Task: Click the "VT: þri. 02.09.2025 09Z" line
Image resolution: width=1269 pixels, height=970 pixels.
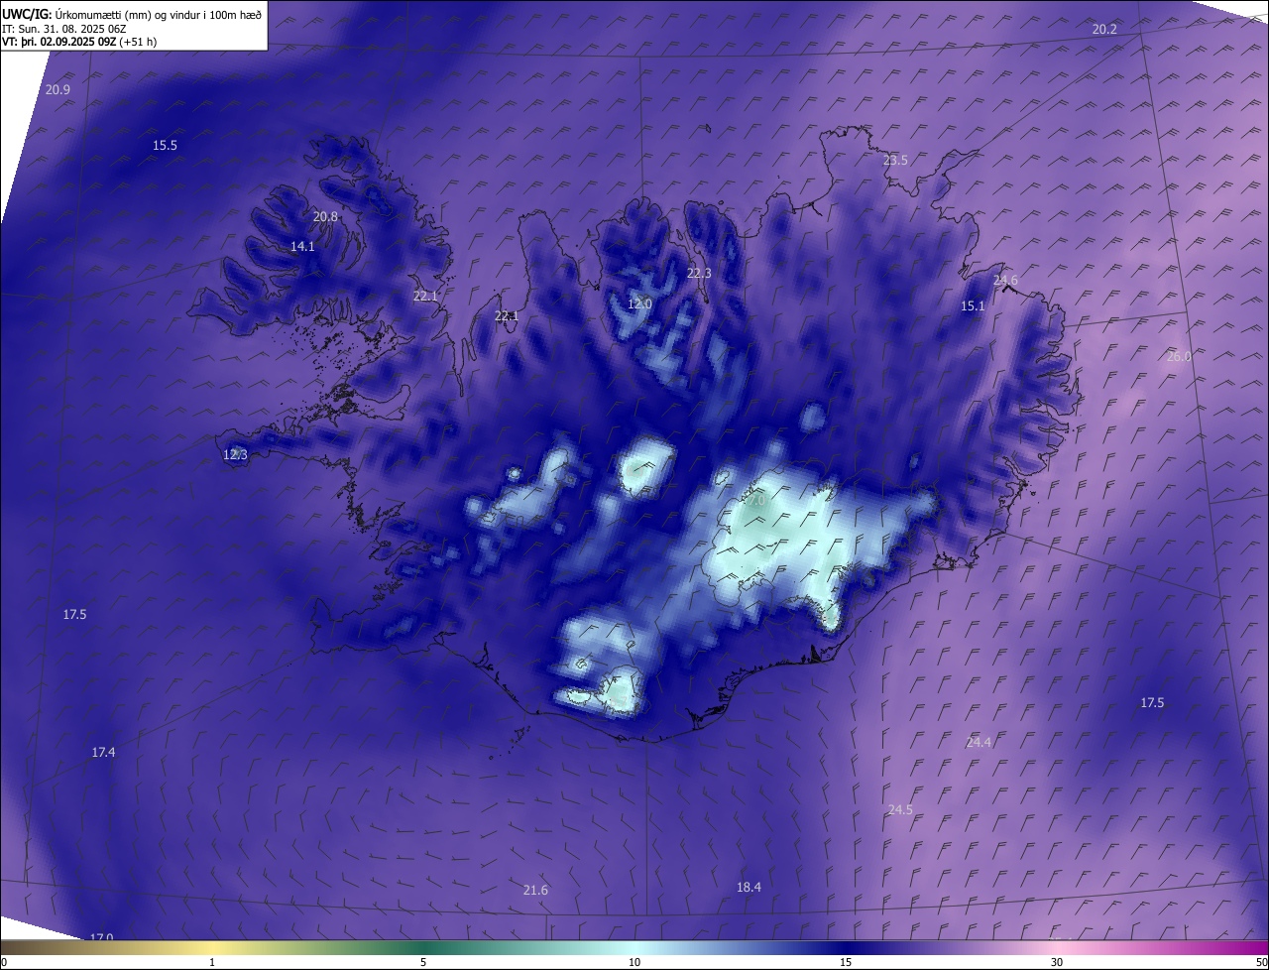Action: pyautogui.click(x=78, y=42)
